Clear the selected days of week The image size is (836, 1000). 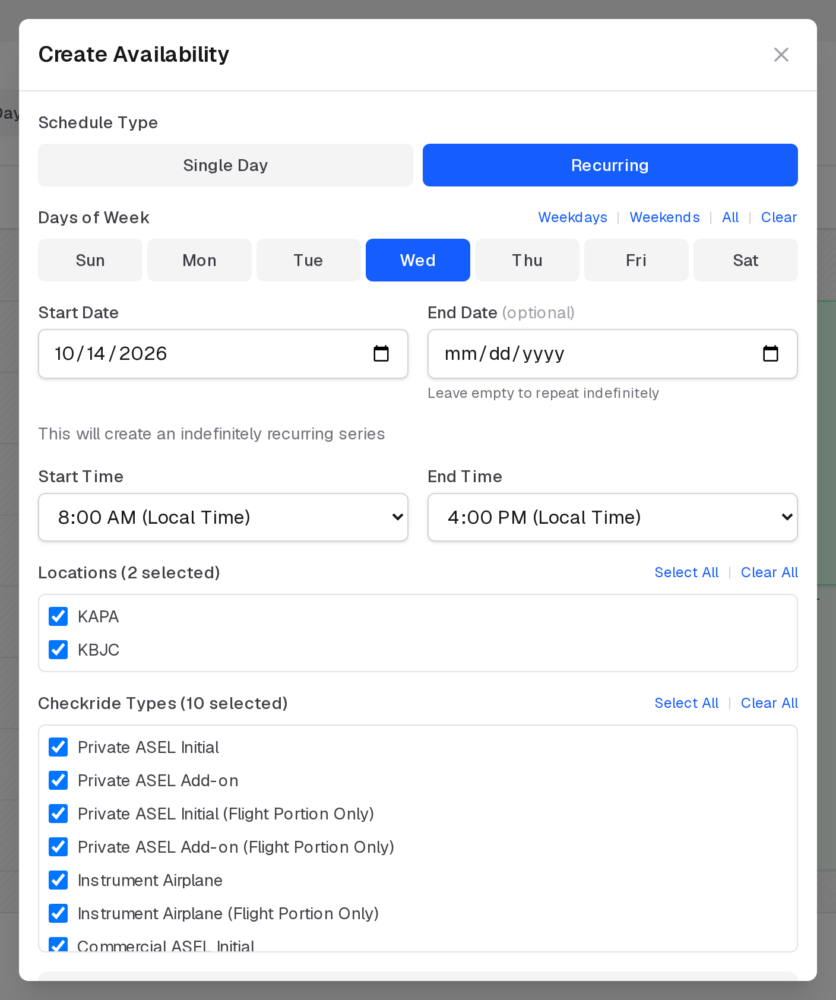pyautogui.click(x=779, y=217)
